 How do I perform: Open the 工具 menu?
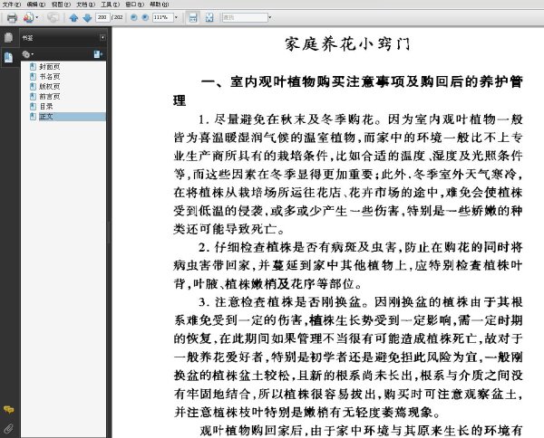coord(110,5)
